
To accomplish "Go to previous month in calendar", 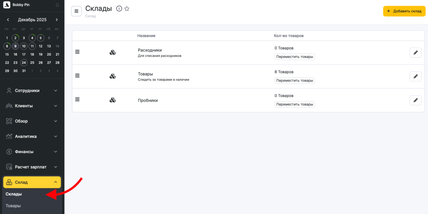I will coord(8,20).
